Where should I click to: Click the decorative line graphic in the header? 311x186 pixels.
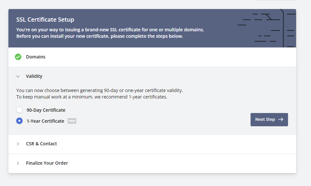[x=266, y=28]
